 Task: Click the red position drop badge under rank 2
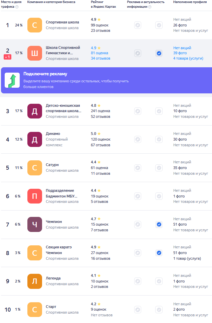pyautogui.click(x=7, y=57)
